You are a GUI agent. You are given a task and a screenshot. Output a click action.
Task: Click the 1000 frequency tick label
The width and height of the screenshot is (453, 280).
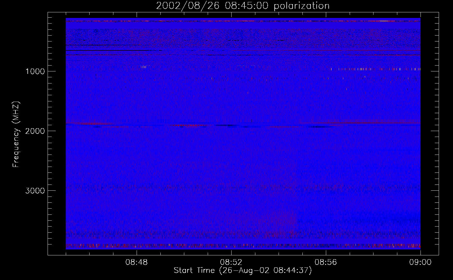[35, 71]
